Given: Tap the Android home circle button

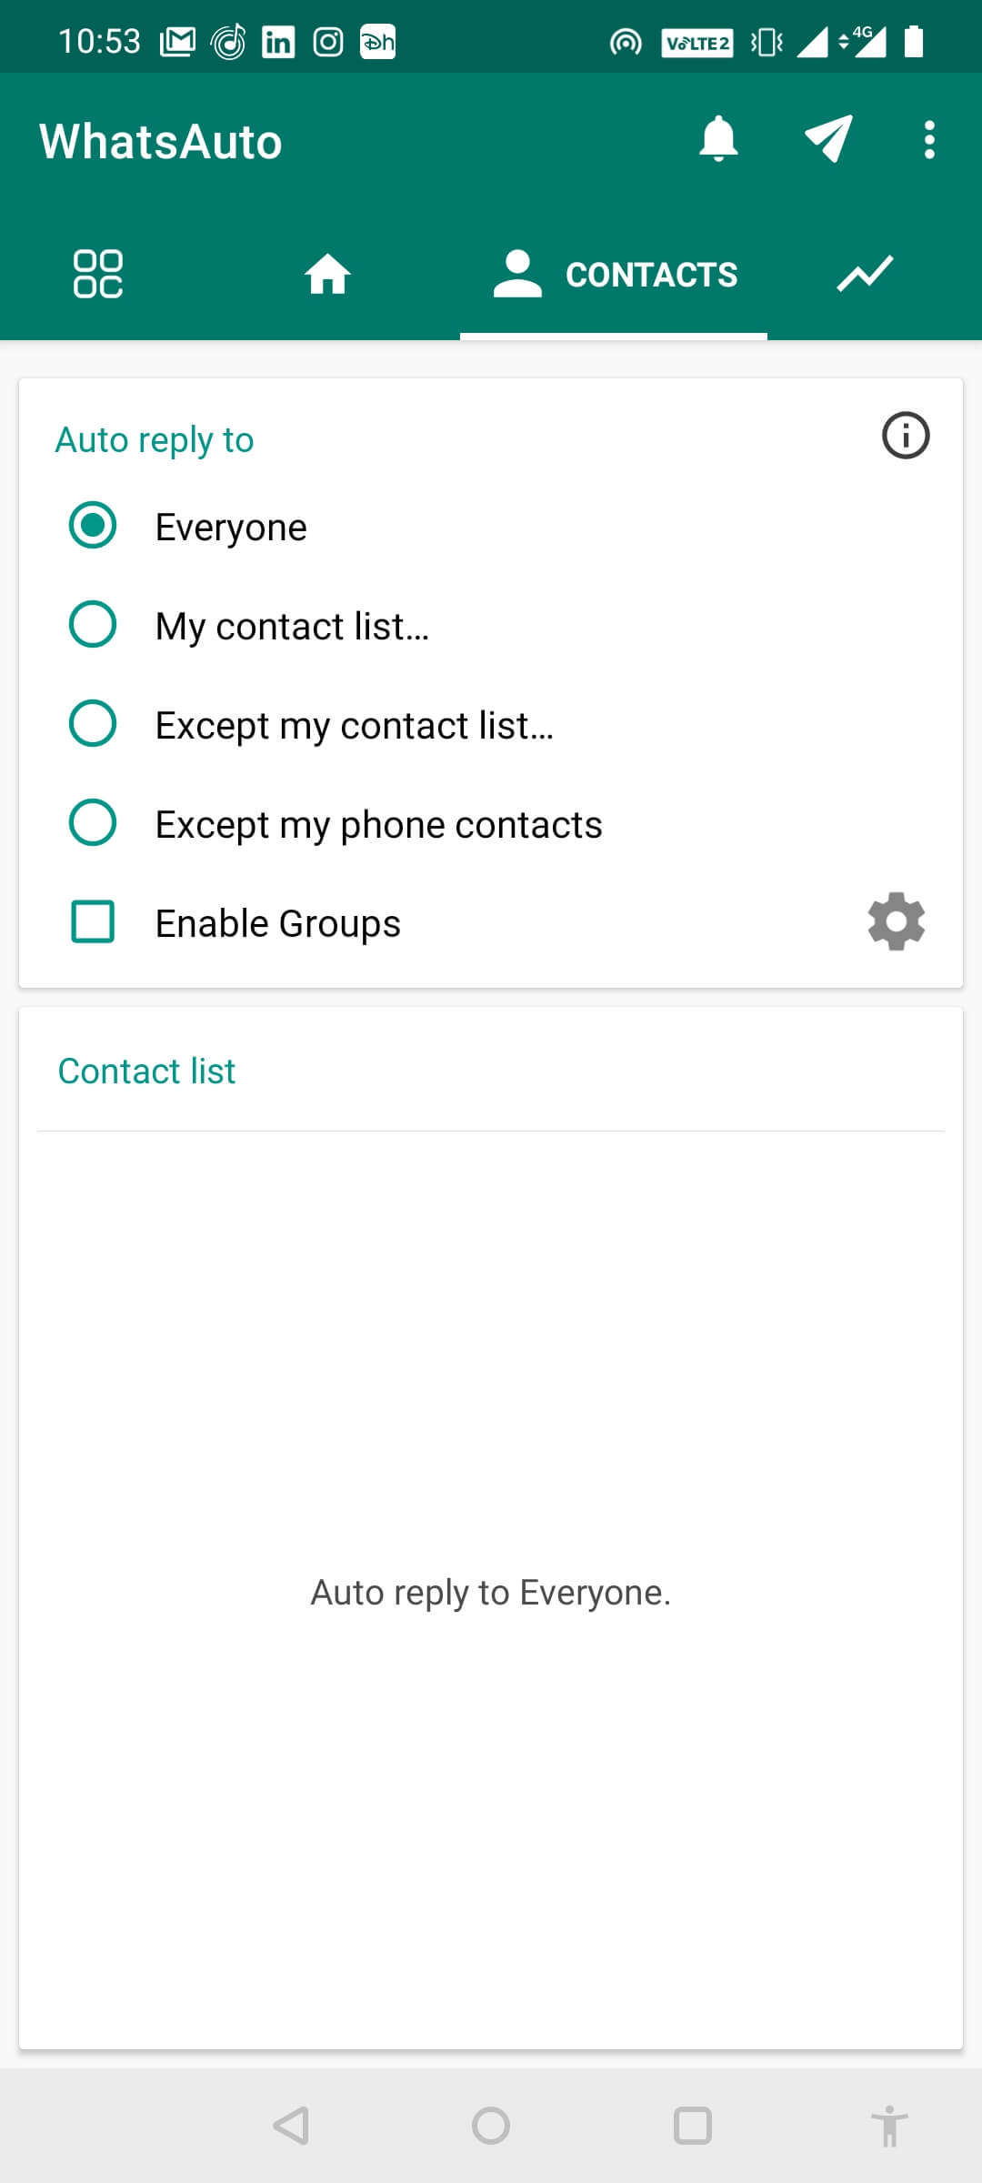Looking at the screenshot, I should click(x=491, y=2126).
